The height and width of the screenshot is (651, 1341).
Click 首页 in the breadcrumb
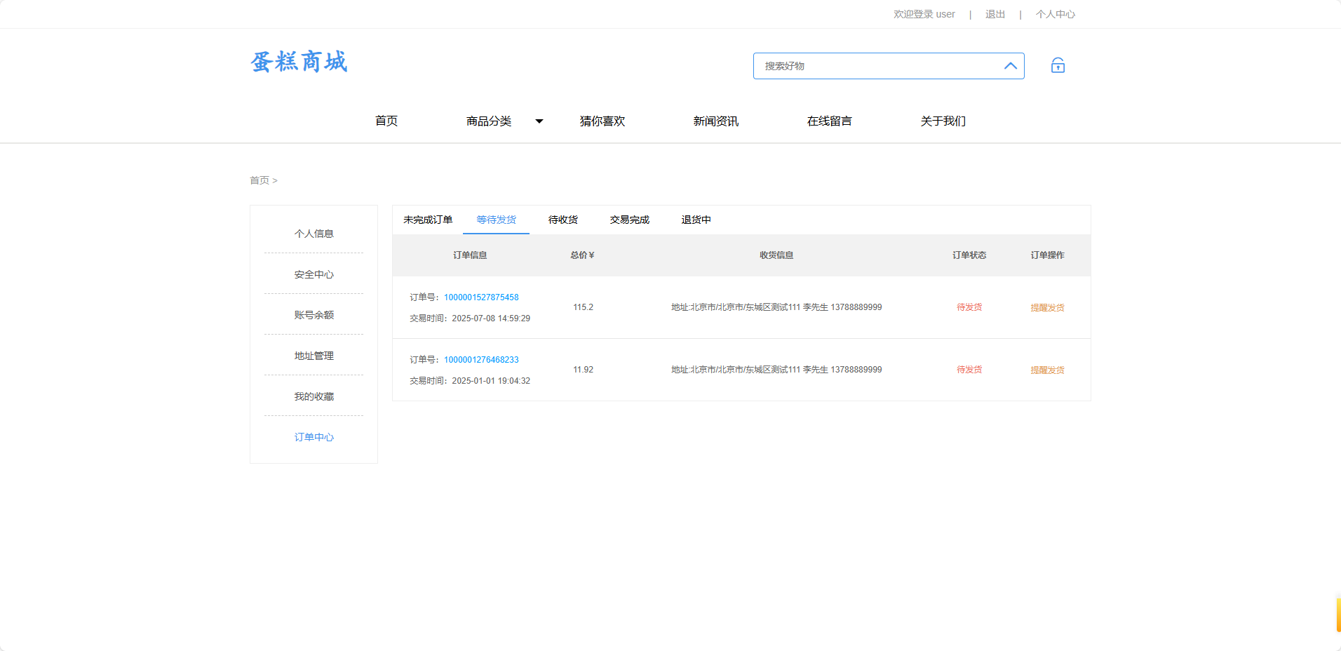(x=259, y=180)
